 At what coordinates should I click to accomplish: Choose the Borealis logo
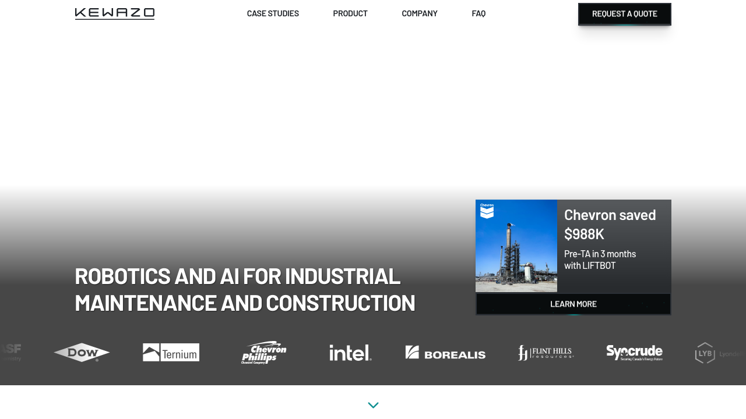click(445, 353)
